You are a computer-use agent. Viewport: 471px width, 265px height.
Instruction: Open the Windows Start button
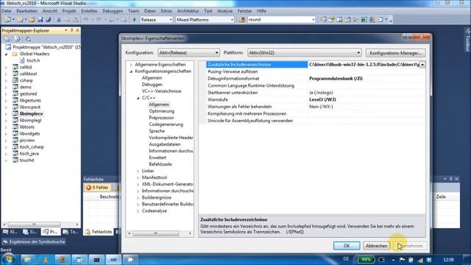(8, 259)
